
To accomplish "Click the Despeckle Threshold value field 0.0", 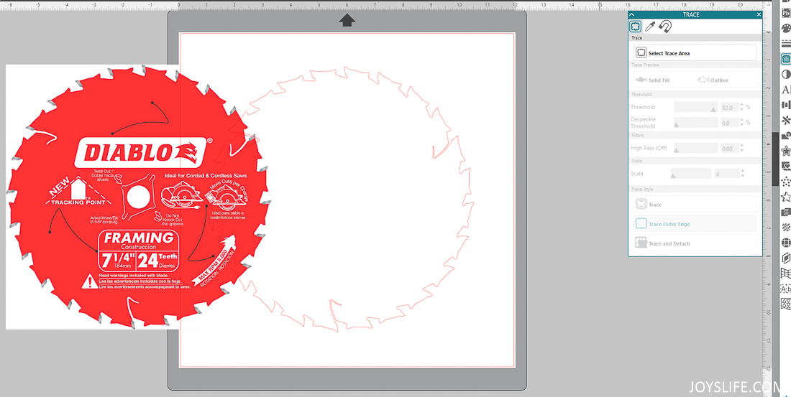I will (729, 123).
